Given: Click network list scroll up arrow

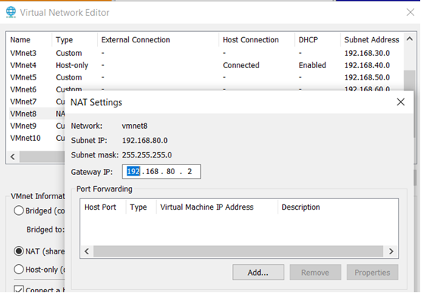Looking at the screenshot, I should tap(409, 39).
